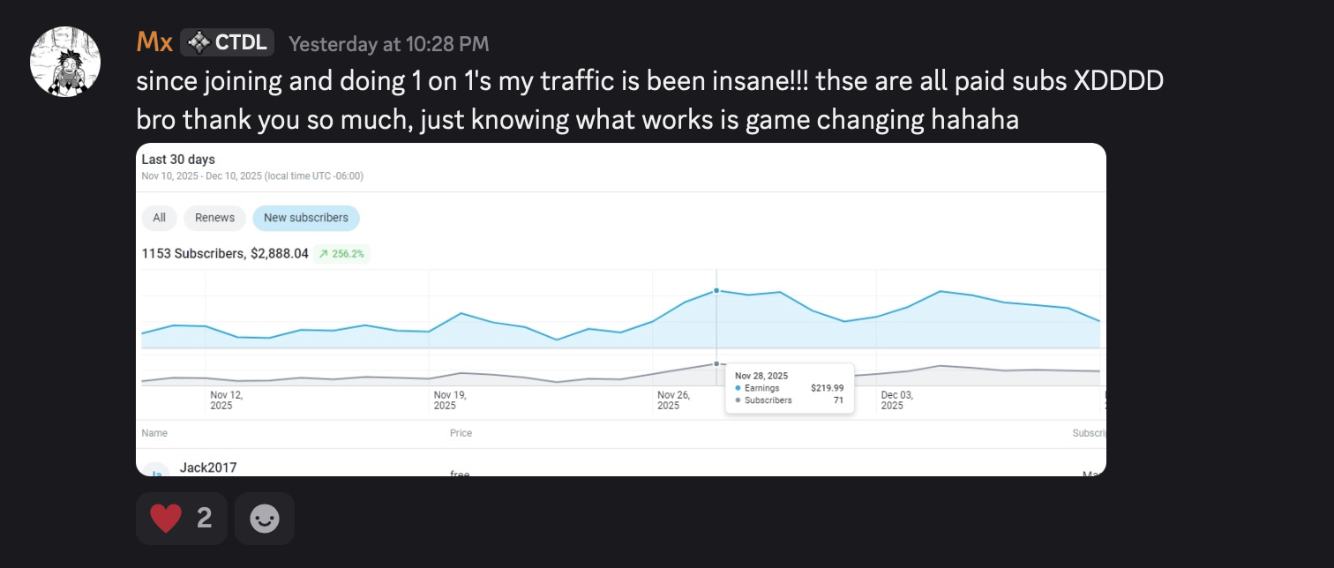Viewport: 1334px width, 568px height.
Task: Click the Mx username
Action: click(154, 42)
